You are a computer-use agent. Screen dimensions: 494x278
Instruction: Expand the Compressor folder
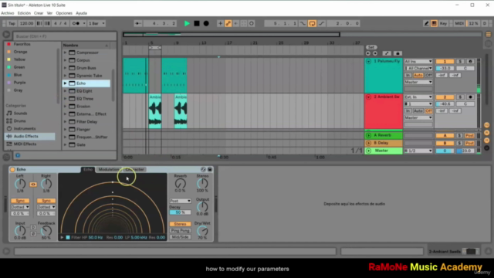click(x=65, y=53)
